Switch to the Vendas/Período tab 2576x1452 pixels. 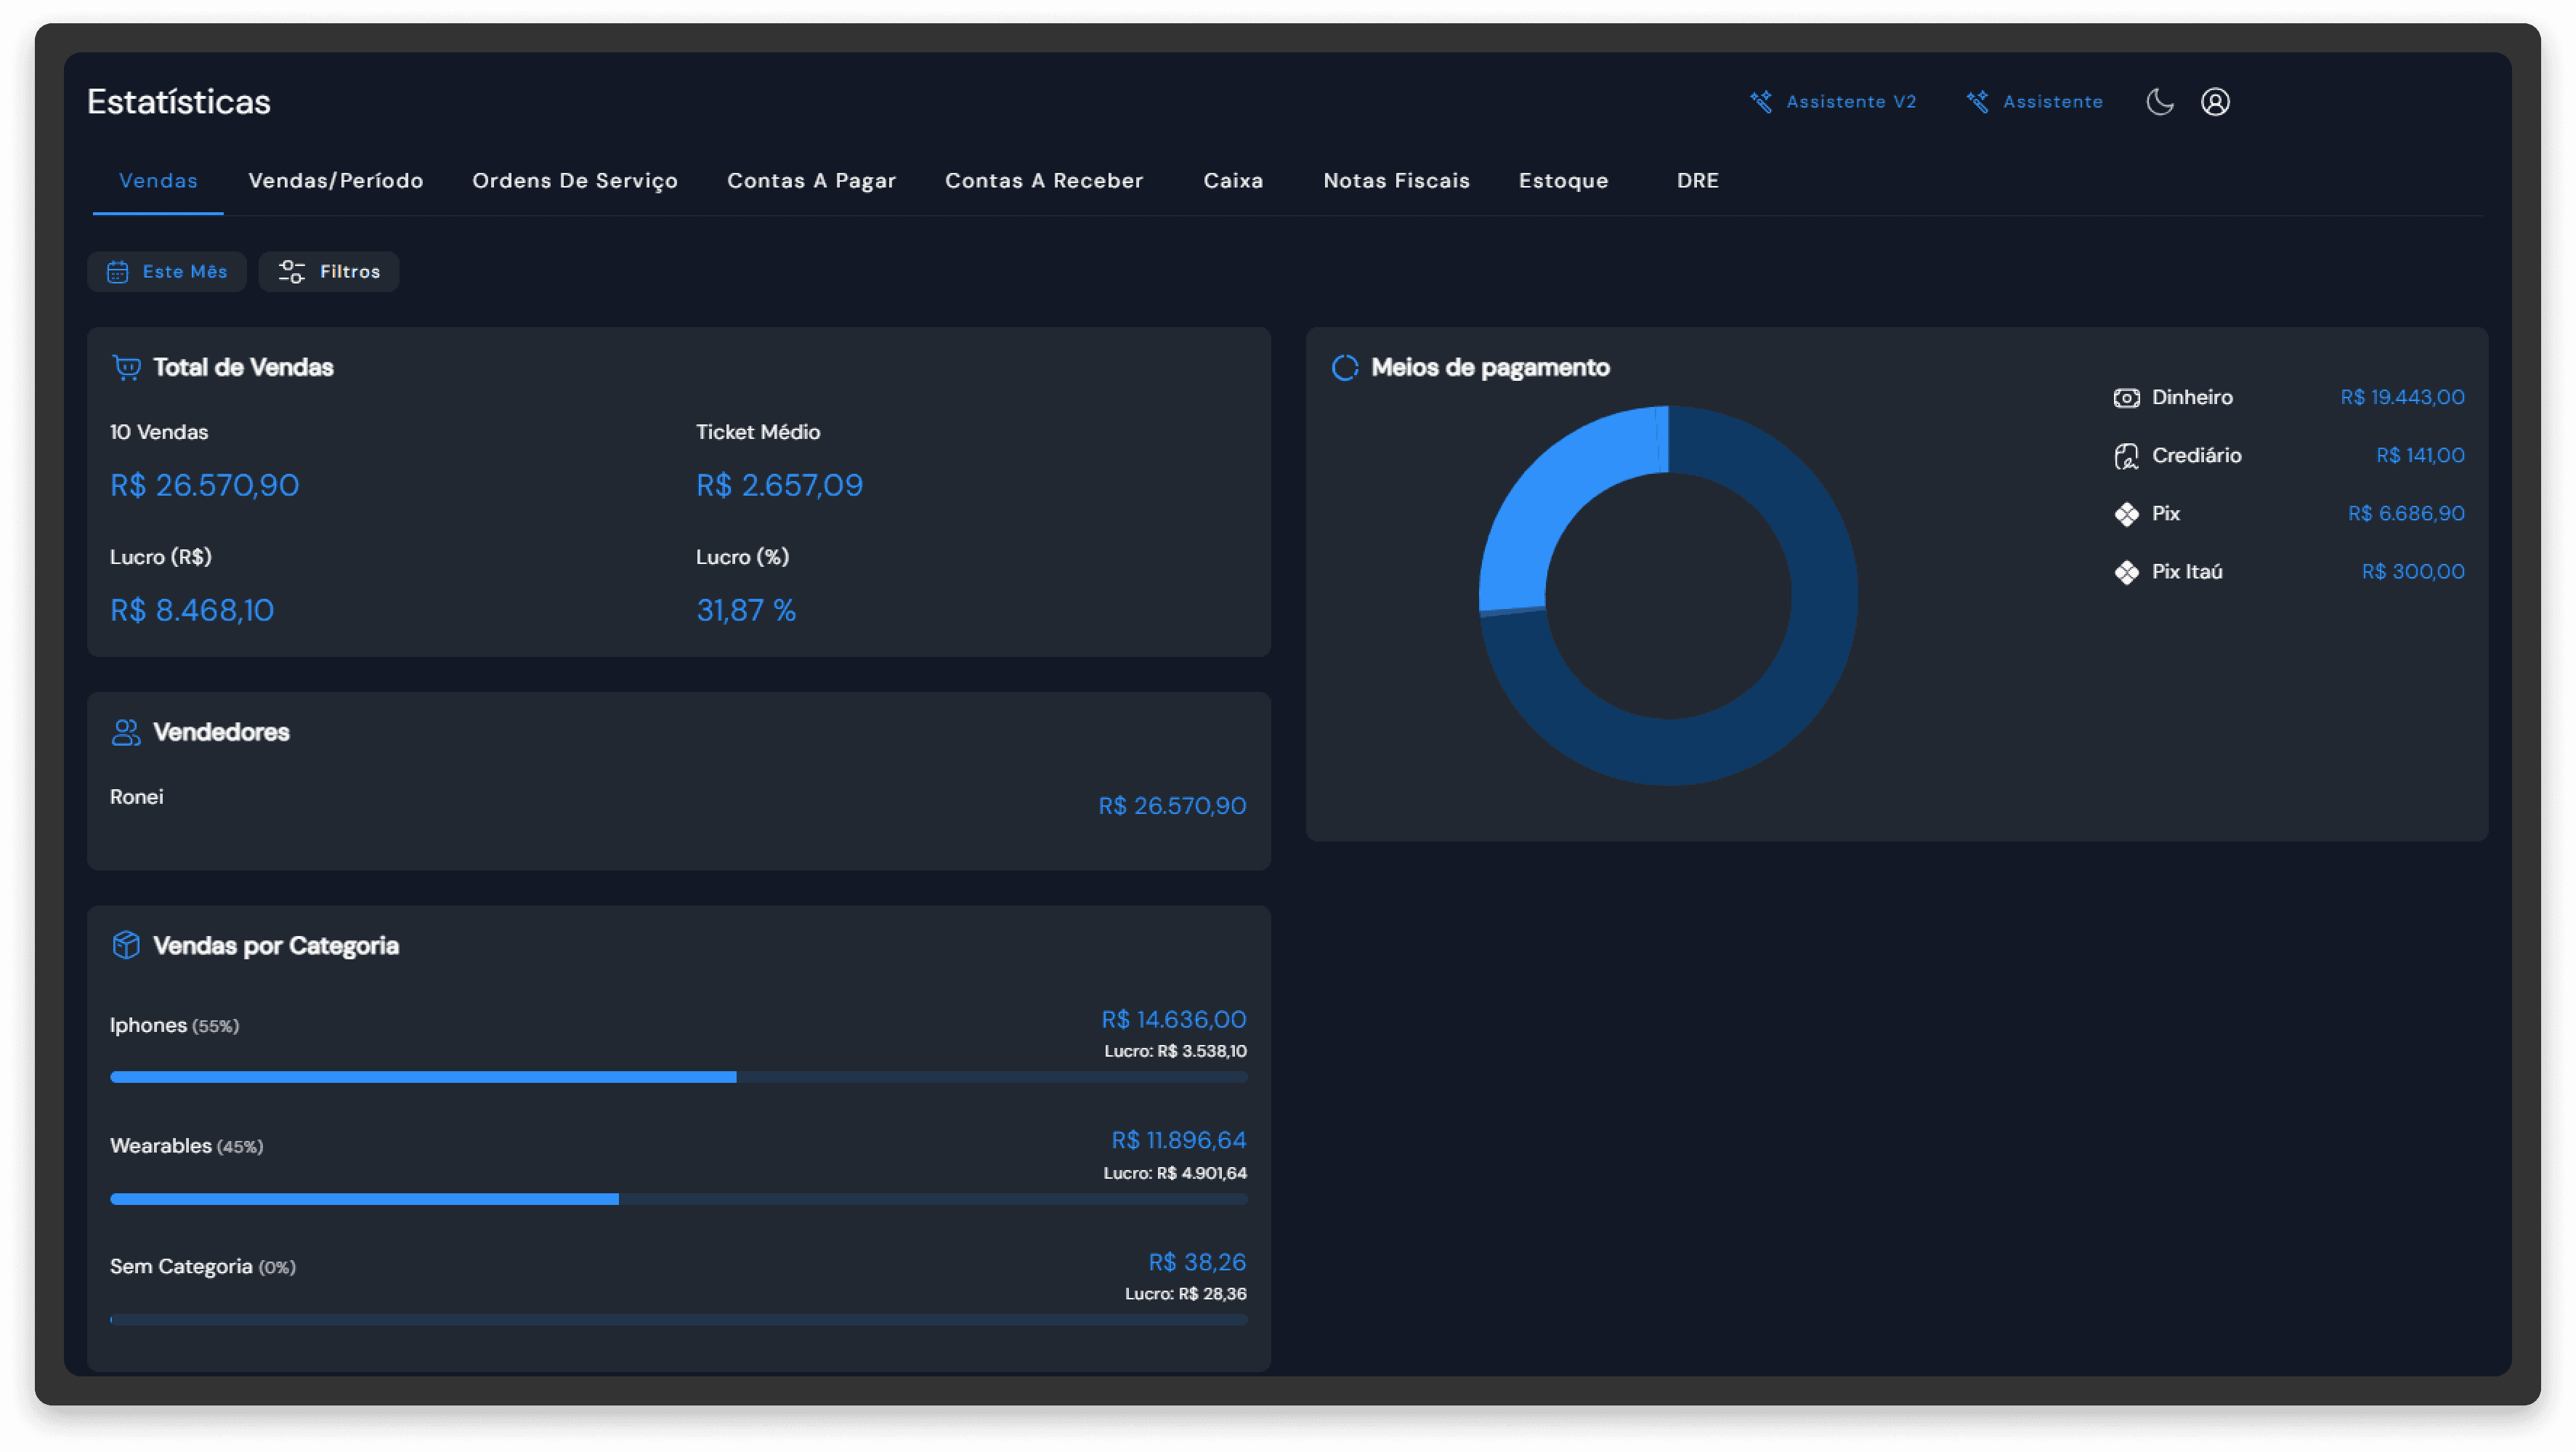pyautogui.click(x=336, y=181)
